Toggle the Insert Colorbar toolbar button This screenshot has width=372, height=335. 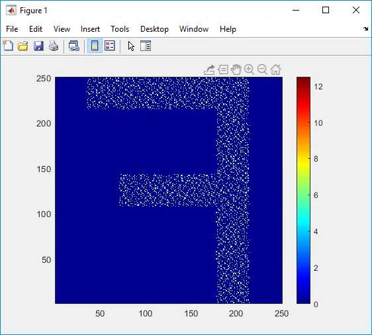pyautogui.click(x=95, y=46)
